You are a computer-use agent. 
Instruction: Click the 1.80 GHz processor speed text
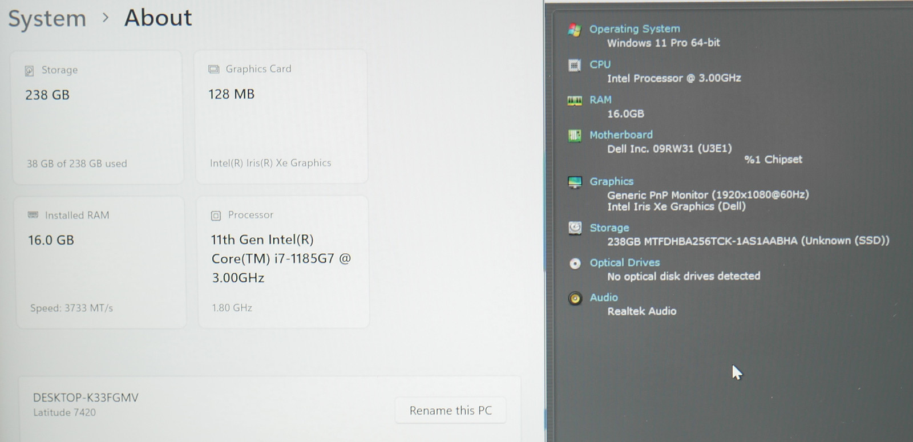tap(232, 308)
